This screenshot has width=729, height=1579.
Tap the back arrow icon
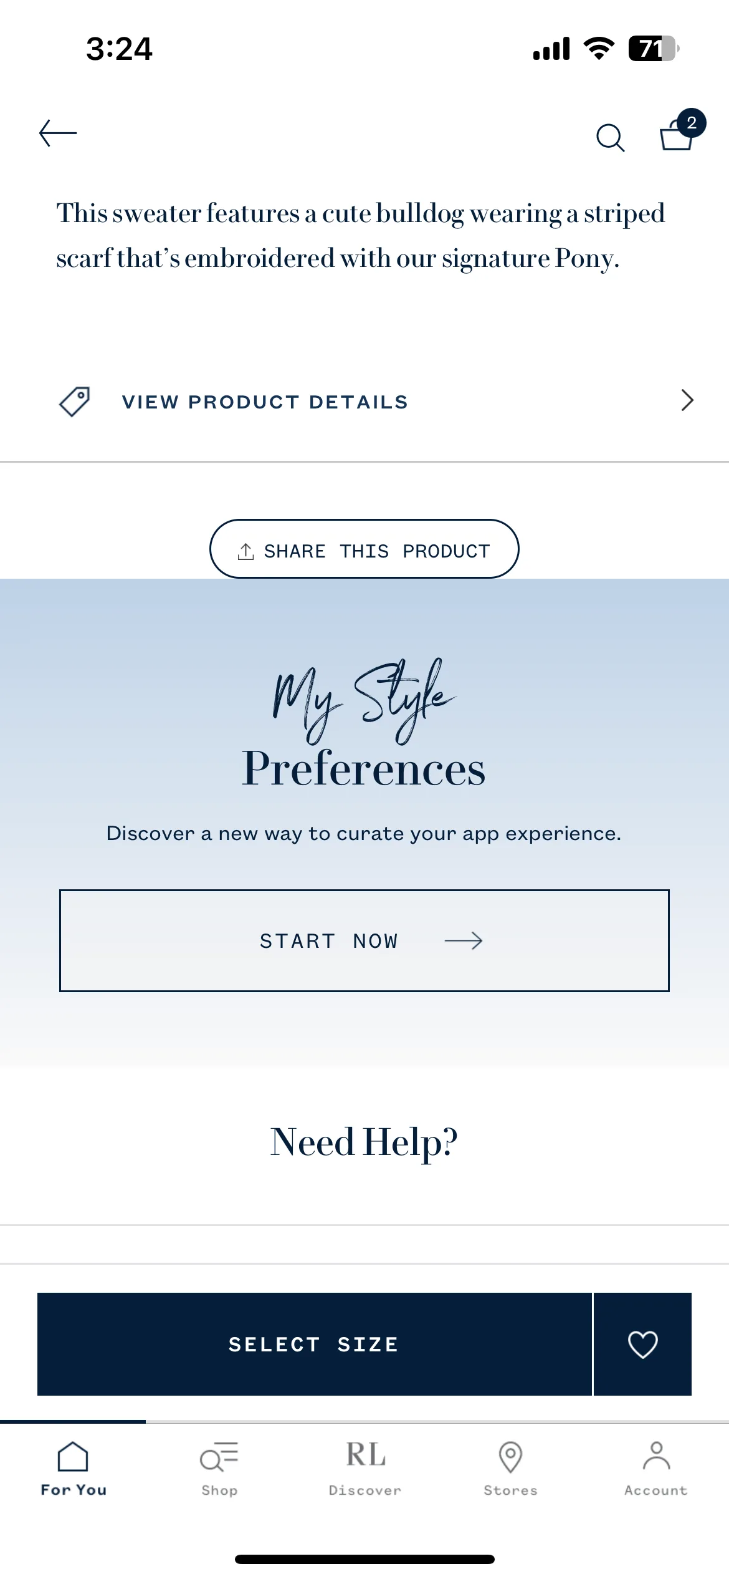pyautogui.click(x=58, y=133)
